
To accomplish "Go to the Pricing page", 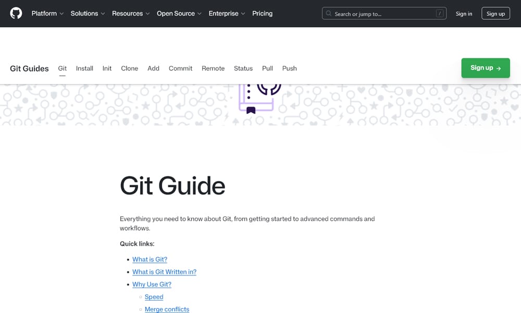I will pyautogui.click(x=262, y=14).
